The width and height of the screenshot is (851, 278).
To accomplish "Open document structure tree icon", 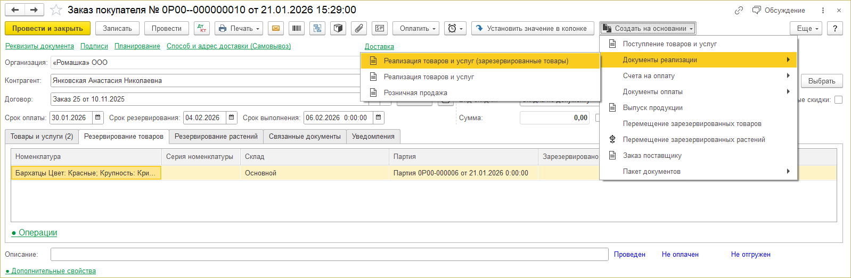I will point(317,28).
